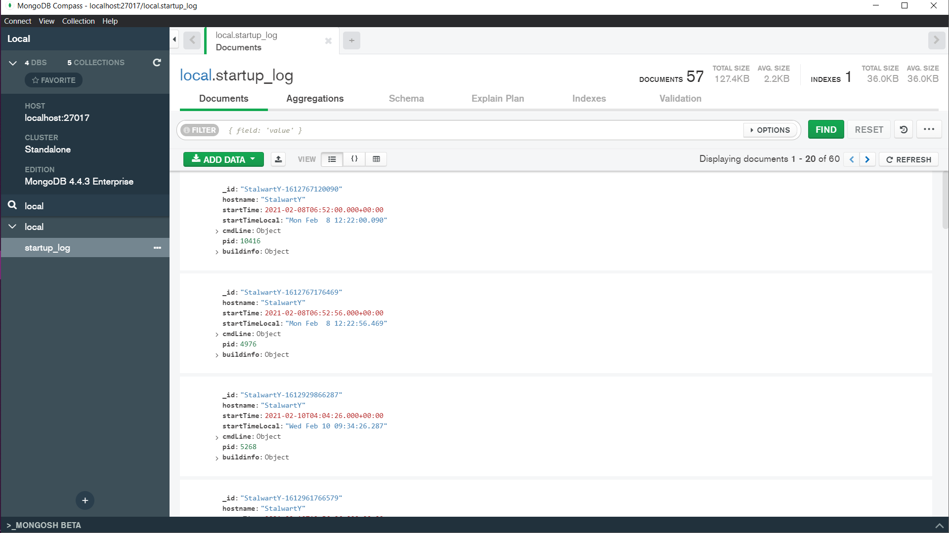This screenshot has height=533, width=949.
Task: Create a new database with plus button
Action: pyautogui.click(x=85, y=500)
